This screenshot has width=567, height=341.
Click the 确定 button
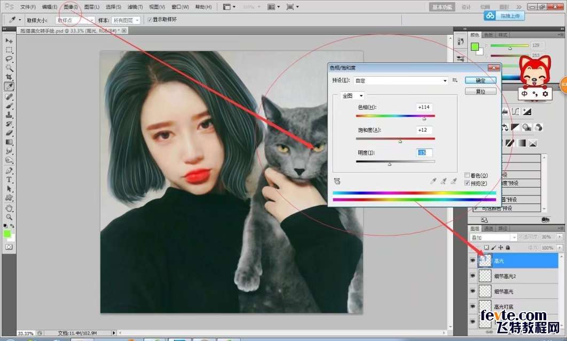[x=481, y=80]
